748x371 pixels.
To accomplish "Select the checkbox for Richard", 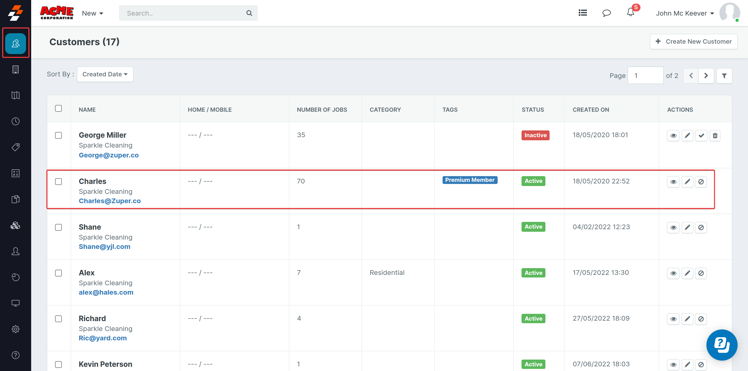I will 58,319.
